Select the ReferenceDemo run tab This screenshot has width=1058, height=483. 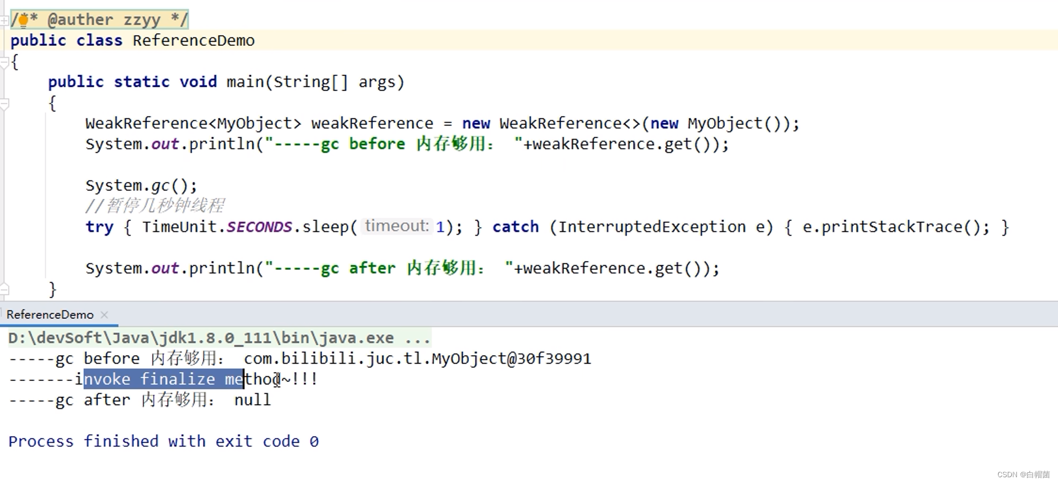coord(49,315)
